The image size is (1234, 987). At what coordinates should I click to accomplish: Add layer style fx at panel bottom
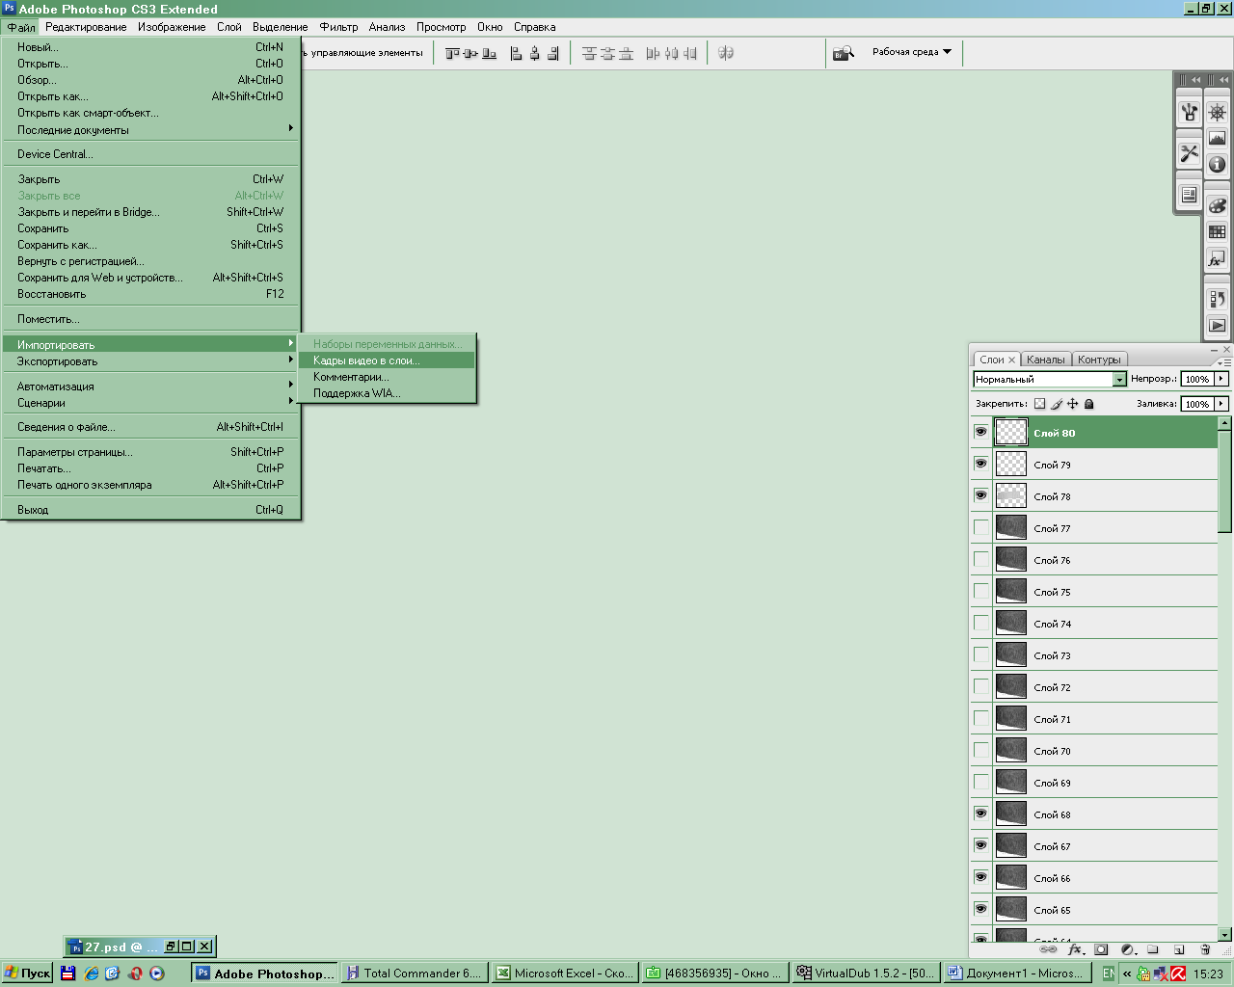(x=1075, y=949)
